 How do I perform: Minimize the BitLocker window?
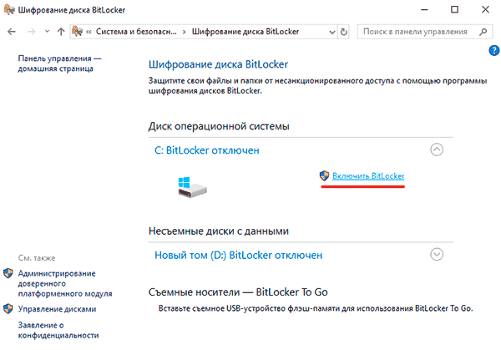click(x=424, y=9)
